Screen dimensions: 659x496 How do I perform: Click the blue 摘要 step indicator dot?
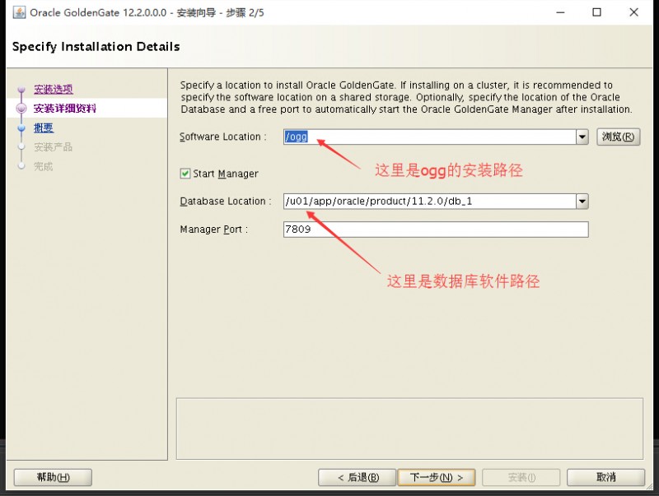(x=21, y=127)
